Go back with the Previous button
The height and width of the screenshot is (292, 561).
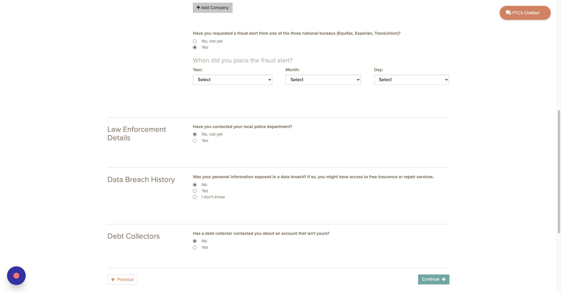click(x=122, y=279)
